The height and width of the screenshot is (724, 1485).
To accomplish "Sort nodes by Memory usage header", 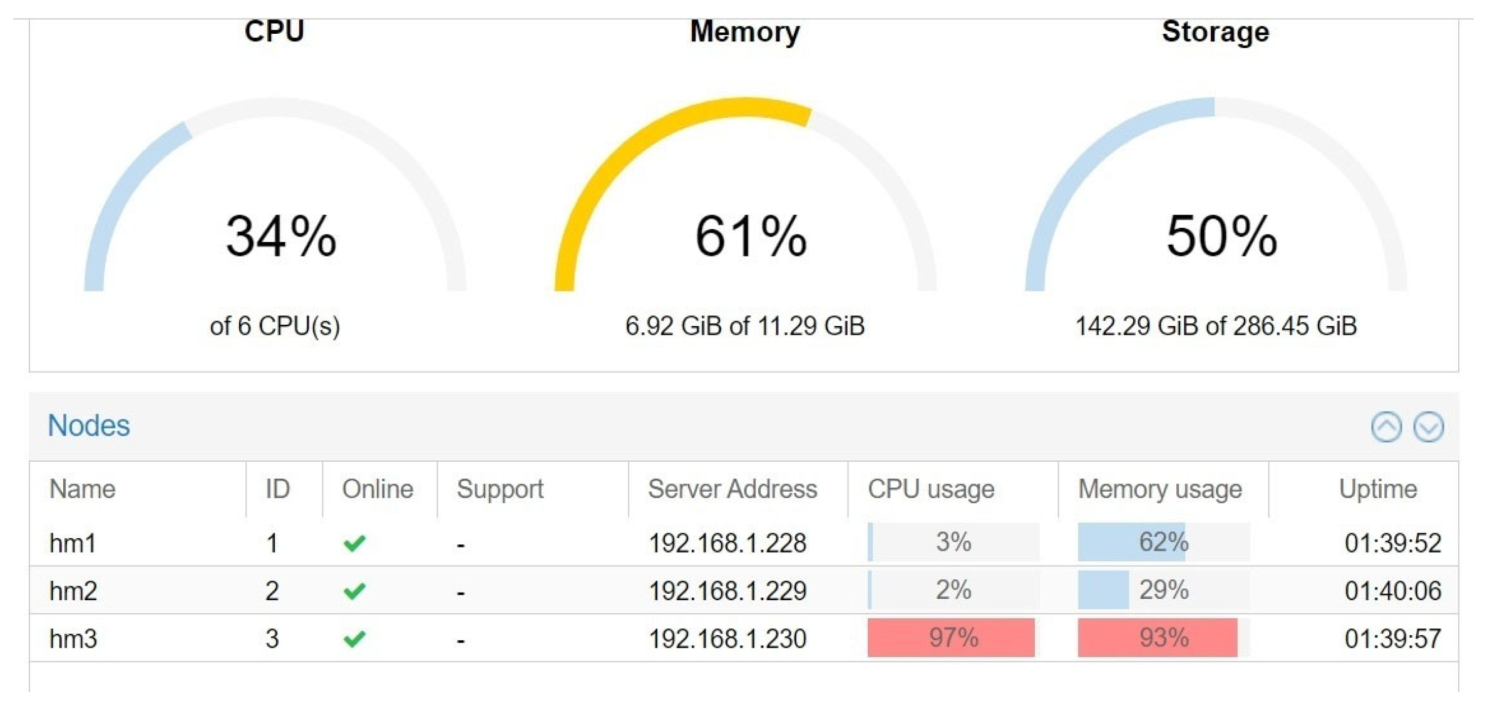I will click(x=1160, y=489).
